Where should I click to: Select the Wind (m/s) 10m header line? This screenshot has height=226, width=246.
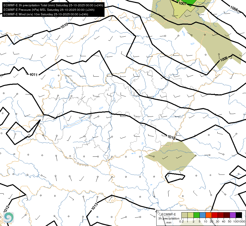pos(46,14)
